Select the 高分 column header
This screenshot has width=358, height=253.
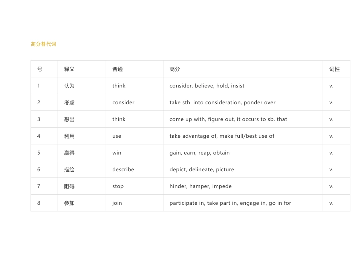click(174, 69)
